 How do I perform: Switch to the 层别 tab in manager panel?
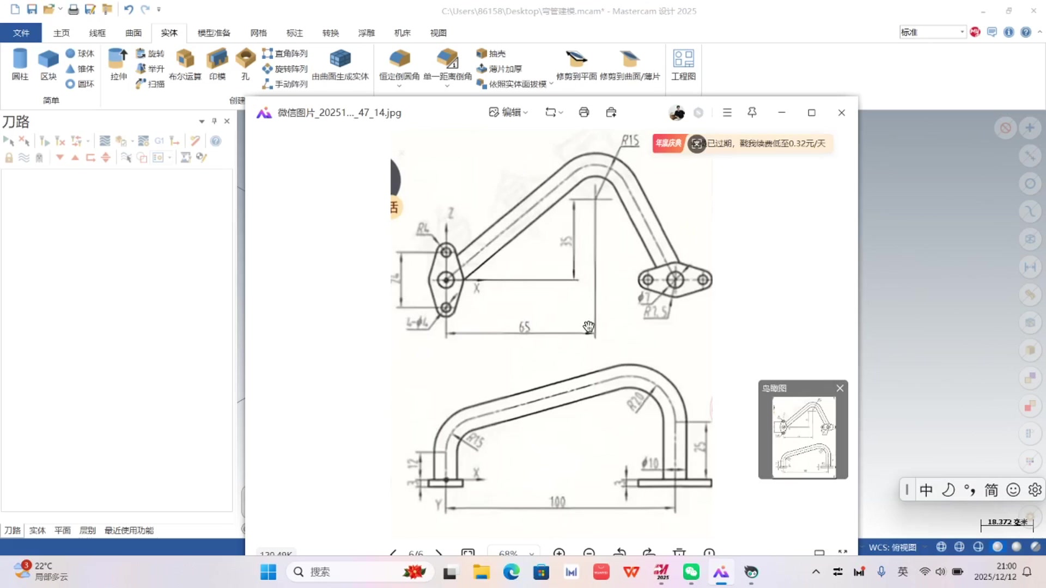87,530
